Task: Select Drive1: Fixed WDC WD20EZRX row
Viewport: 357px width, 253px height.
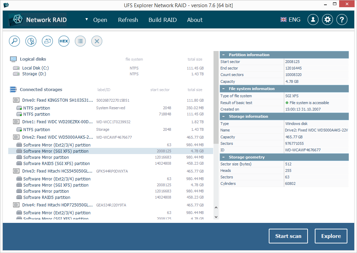Action: coord(111,122)
